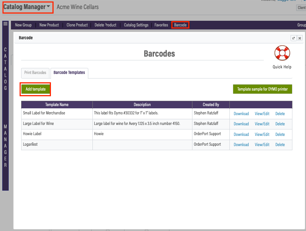Open the Catalog Manager dropdown
The image size is (306, 231).
[x=26, y=7]
